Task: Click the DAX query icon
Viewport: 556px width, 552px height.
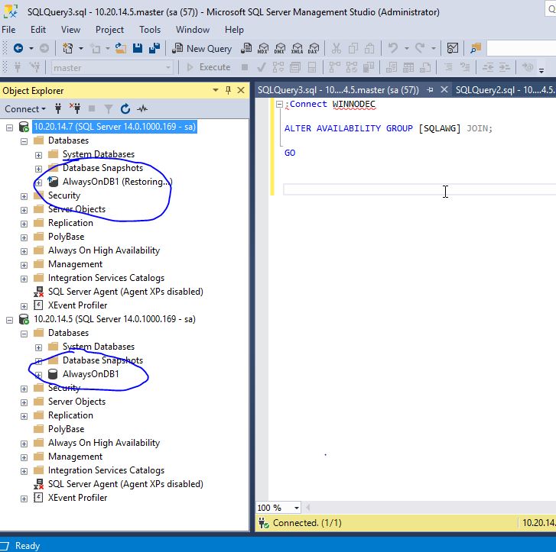Action: [314, 48]
